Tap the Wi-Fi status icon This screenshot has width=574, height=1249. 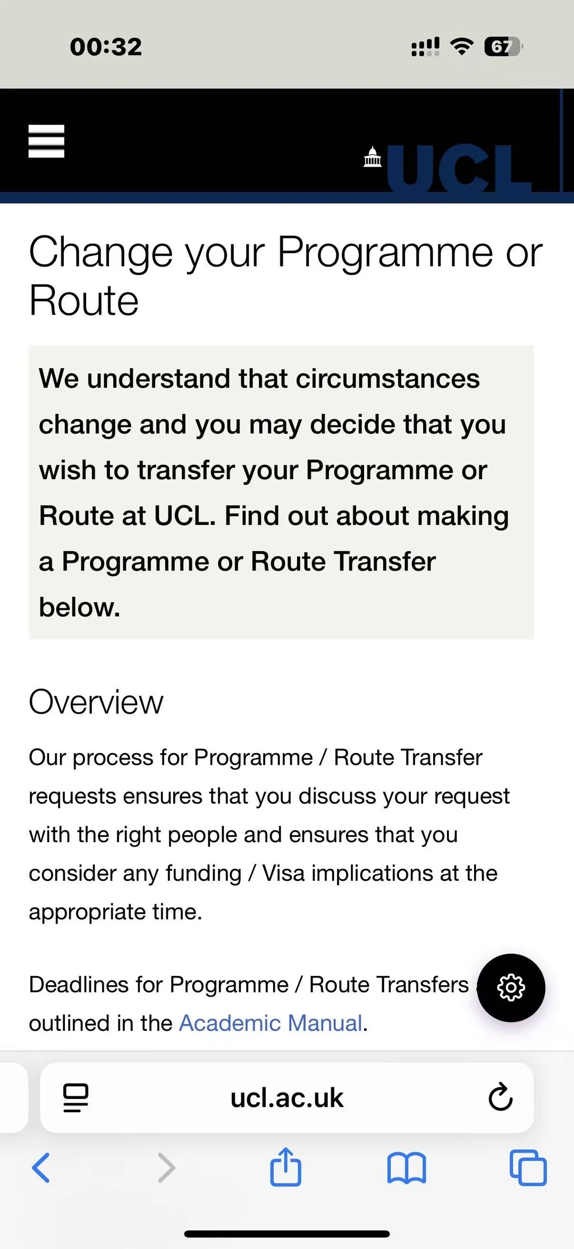tap(462, 47)
